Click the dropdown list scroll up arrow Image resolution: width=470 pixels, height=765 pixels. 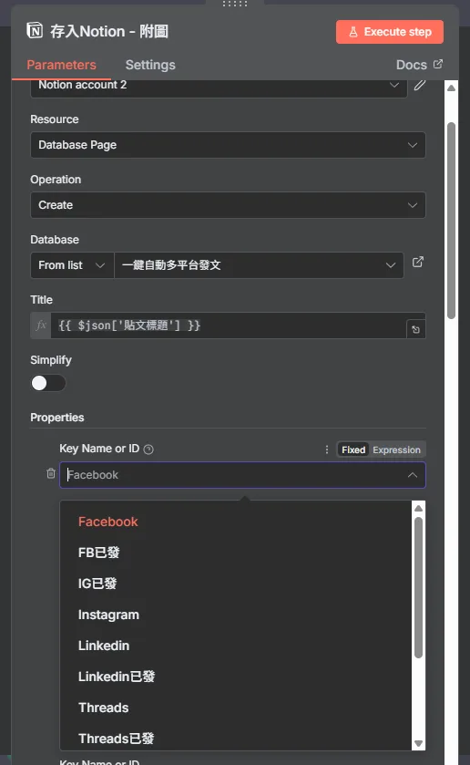(x=418, y=509)
